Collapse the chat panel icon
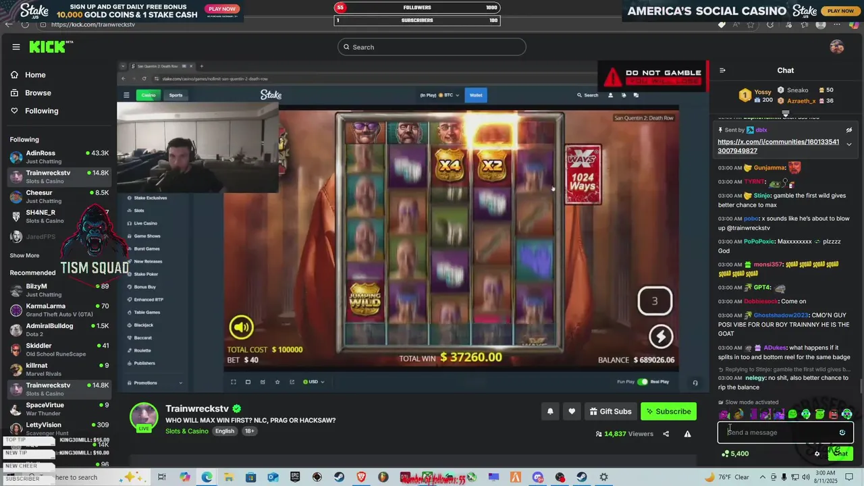 (722, 70)
